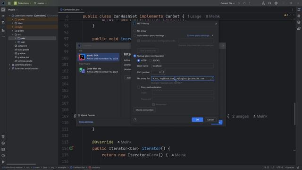
Task: Expand the .idea folder
Action: 13,23
